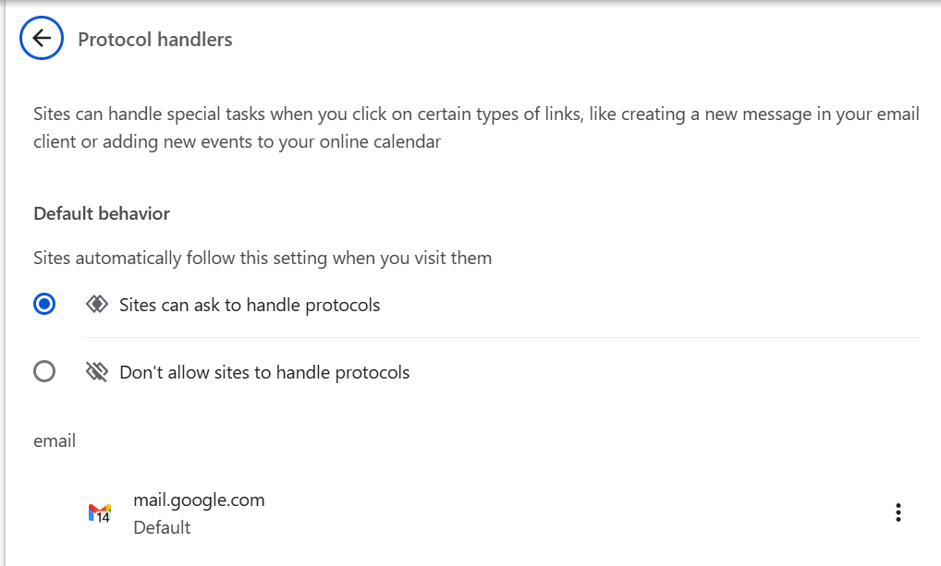Open more actions menu for mail.google.com

(x=898, y=513)
